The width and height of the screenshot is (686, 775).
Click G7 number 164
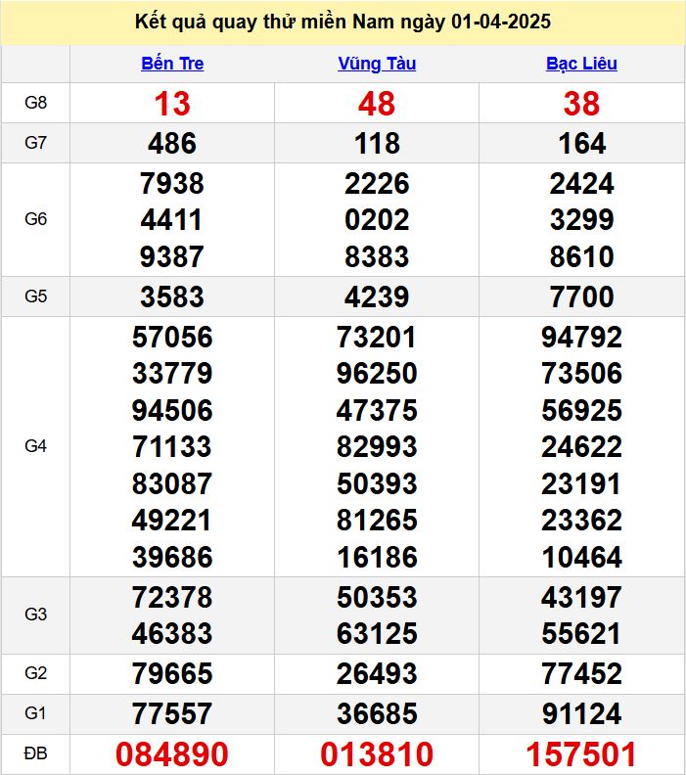point(581,144)
